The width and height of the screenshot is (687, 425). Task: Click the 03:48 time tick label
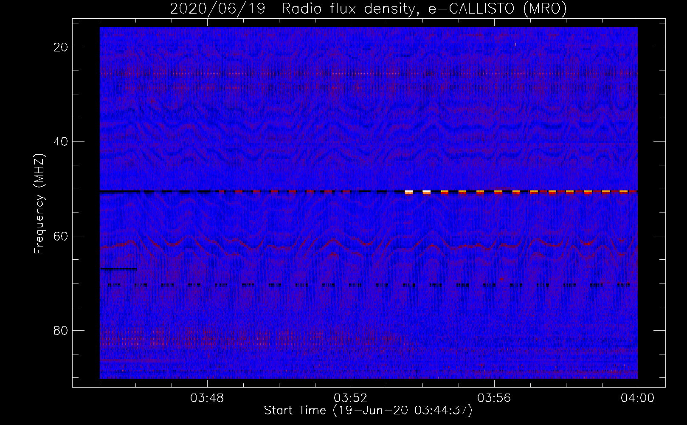pos(207,398)
